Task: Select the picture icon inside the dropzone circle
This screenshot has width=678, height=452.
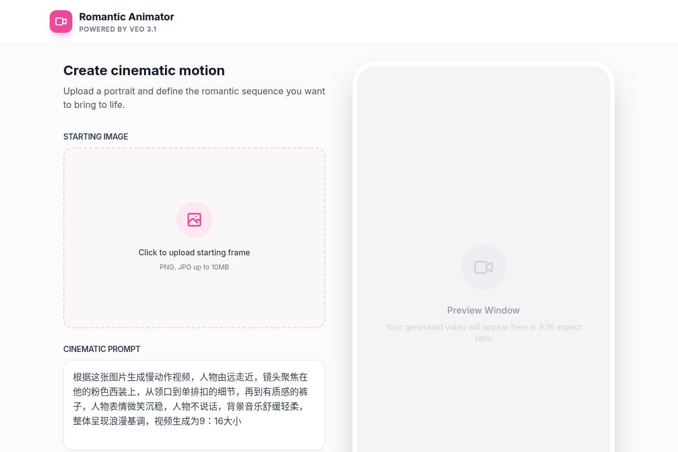Action: (x=194, y=220)
